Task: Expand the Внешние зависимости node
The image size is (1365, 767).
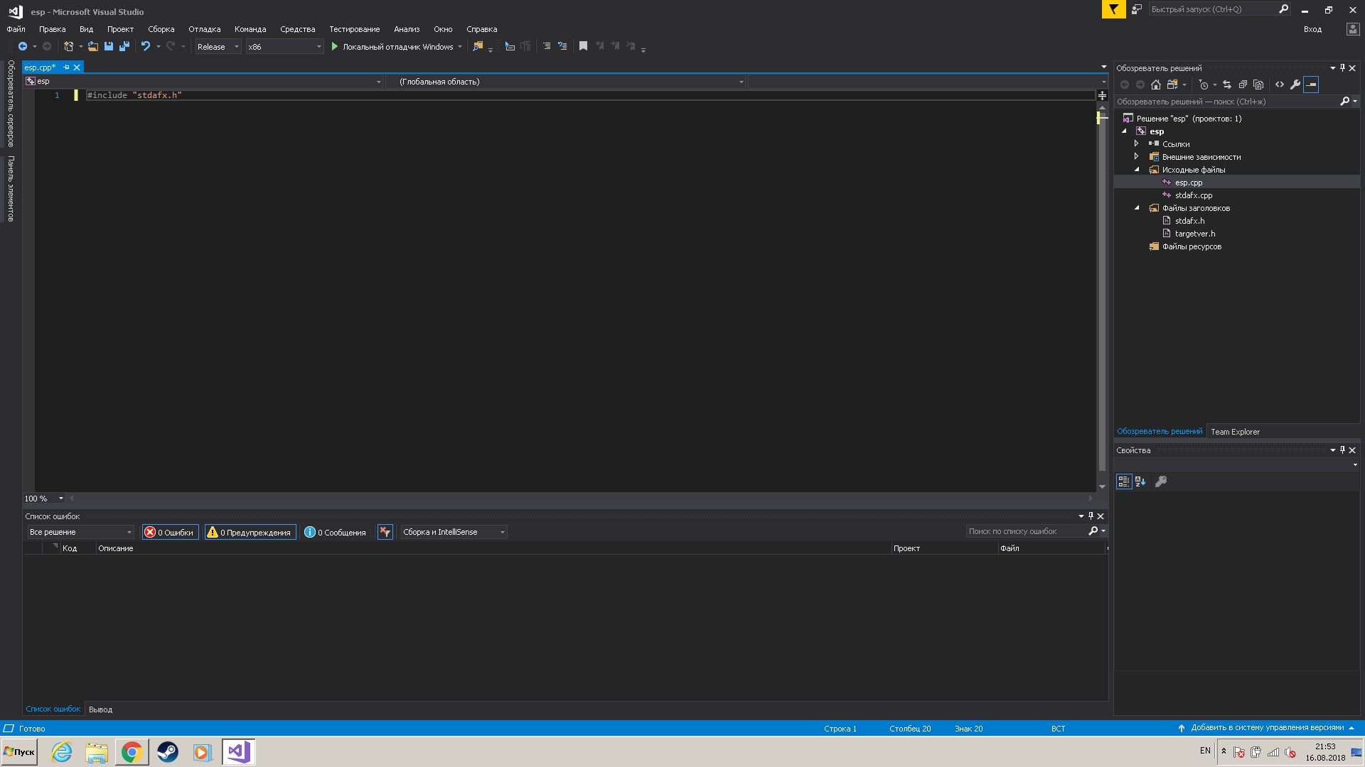Action: (x=1136, y=157)
